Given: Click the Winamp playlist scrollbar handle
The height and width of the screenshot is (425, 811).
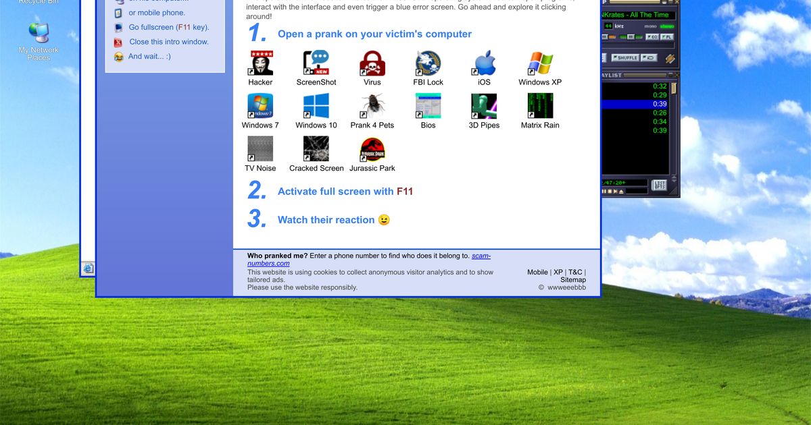Looking at the screenshot, I should [674, 88].
